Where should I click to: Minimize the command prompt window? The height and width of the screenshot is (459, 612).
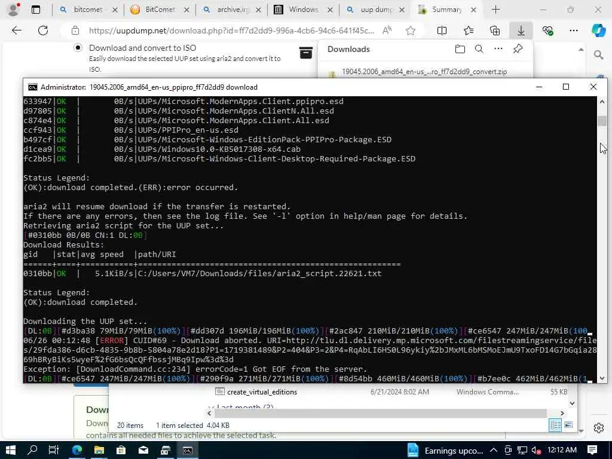point(539,87)
